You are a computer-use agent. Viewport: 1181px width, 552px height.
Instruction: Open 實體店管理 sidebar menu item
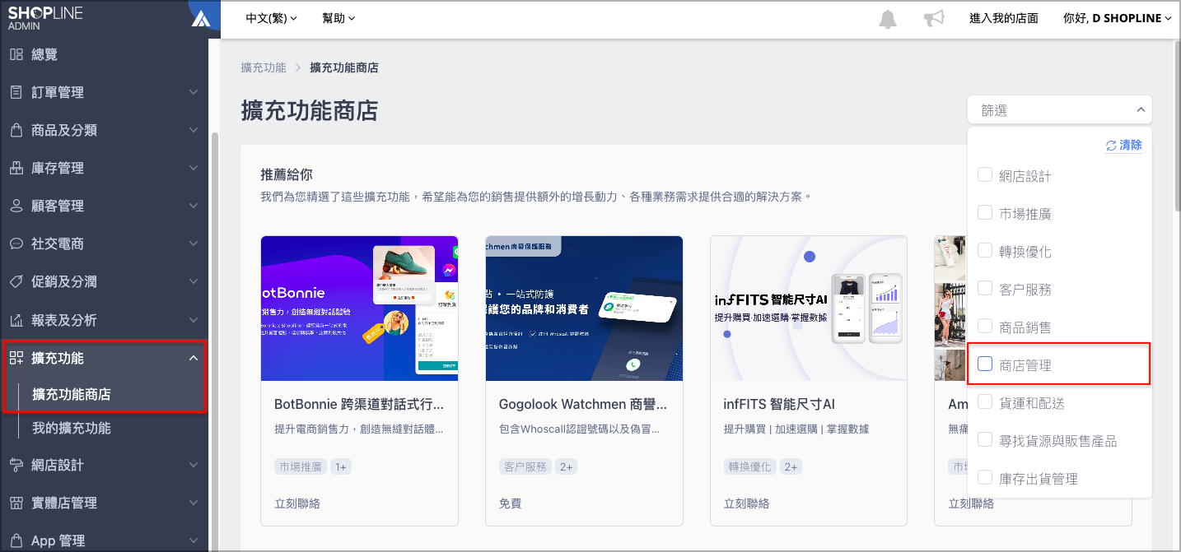104,503
